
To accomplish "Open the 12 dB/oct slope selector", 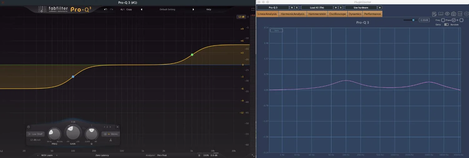I will pos(35,140).
